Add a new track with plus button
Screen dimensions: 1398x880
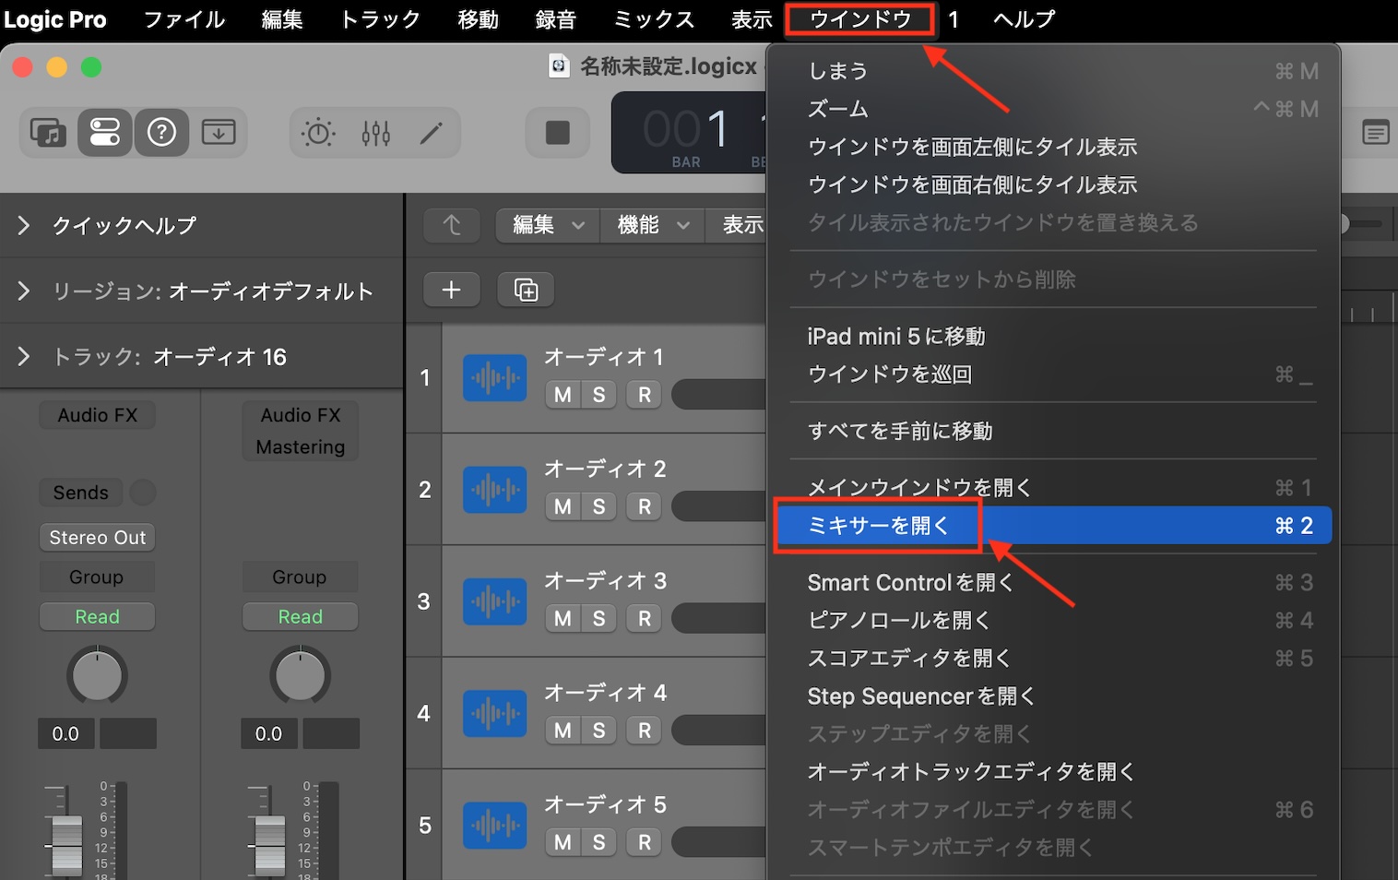click(451, 290)
